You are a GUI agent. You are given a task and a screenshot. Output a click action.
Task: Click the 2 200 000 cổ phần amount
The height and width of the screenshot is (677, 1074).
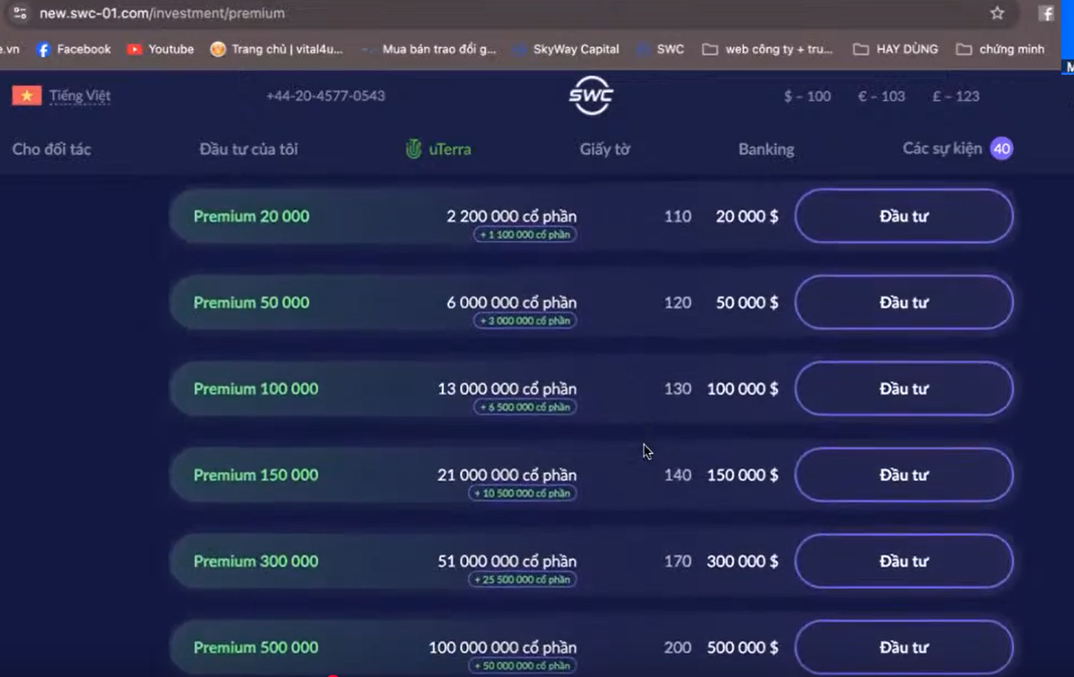click(x=512, y=216)
